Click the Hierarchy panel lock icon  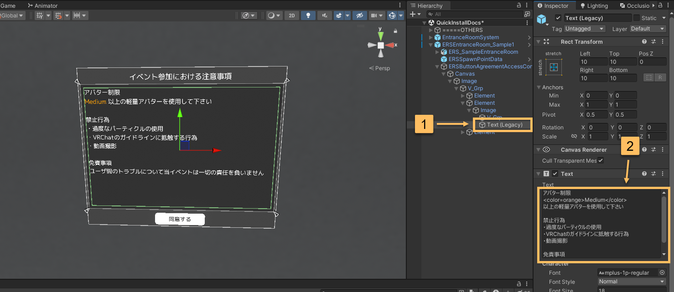(x=518, y=5)
